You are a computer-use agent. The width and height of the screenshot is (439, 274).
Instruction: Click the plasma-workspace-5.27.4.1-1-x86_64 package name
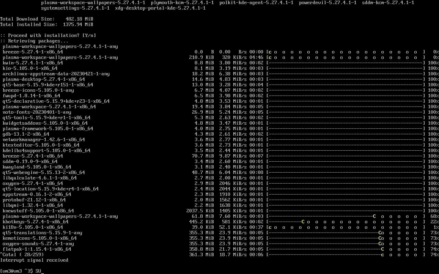[49, 107]
